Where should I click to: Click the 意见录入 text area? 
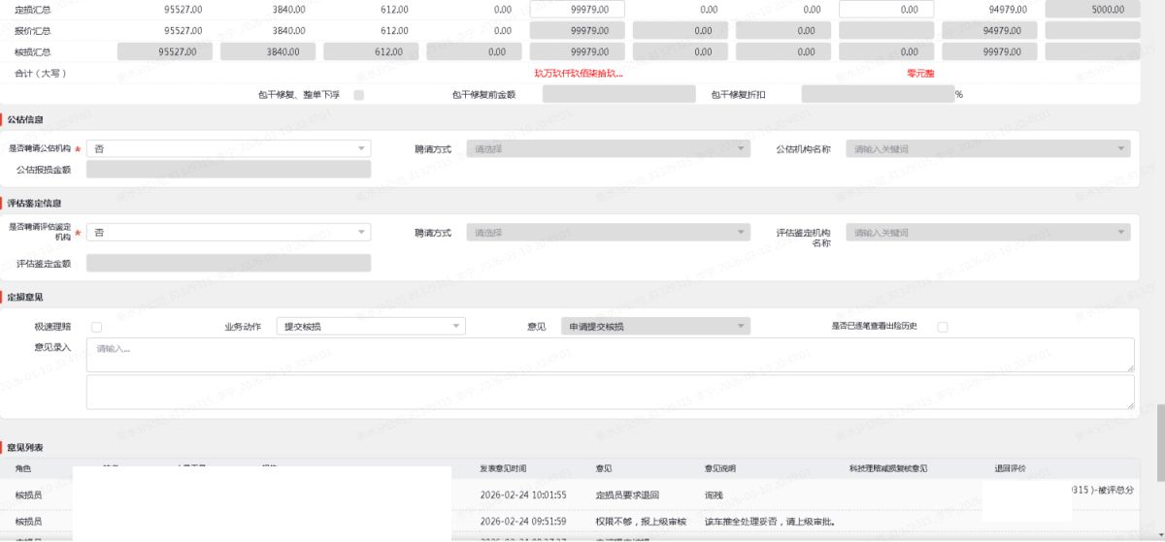tap(610, 354)
